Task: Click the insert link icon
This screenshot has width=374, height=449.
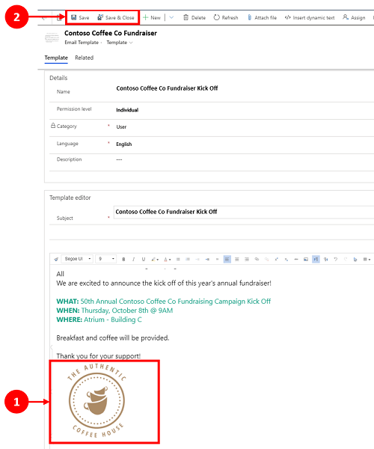Action: (257, 259)
